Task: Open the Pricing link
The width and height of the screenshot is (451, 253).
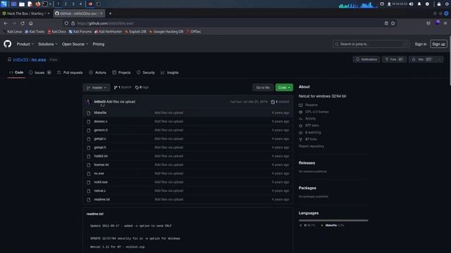Action: tap(99, 44)
